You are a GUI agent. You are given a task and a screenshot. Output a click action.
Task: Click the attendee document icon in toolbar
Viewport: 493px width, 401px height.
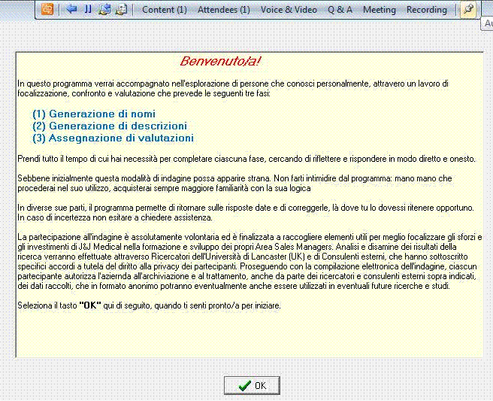click(121, 10)
